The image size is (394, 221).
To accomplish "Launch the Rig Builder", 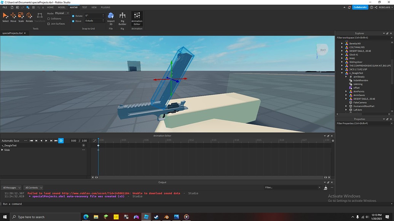I will click(x=122, y=18).
